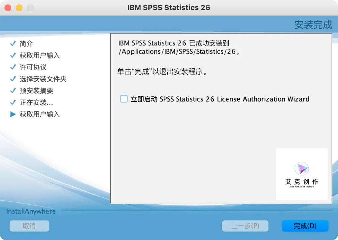338x240 pixels.
Task: Select the 选择安装文件夹 step
Action: [43, 79]
